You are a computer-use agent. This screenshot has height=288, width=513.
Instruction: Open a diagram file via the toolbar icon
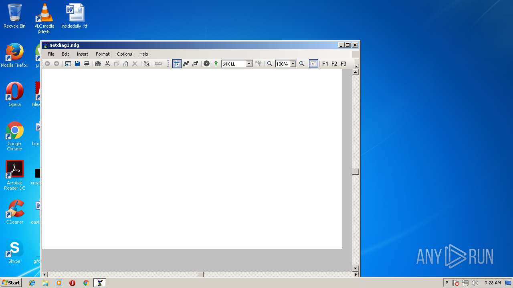click(68, 64)
